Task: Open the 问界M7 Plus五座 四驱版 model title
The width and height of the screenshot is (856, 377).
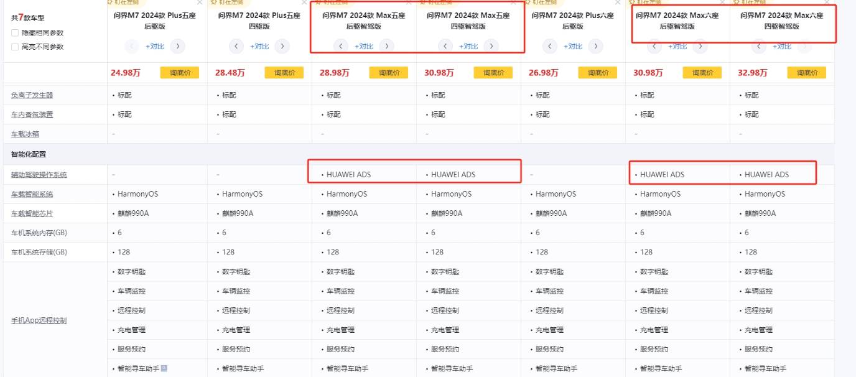Action: click(259, 21)
